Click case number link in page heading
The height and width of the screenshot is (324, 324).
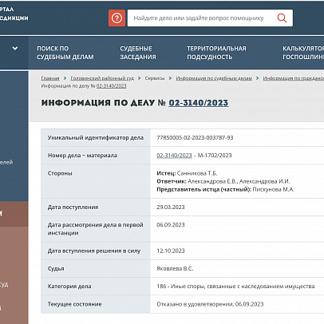pyautogui.click(x=199, y=103)
